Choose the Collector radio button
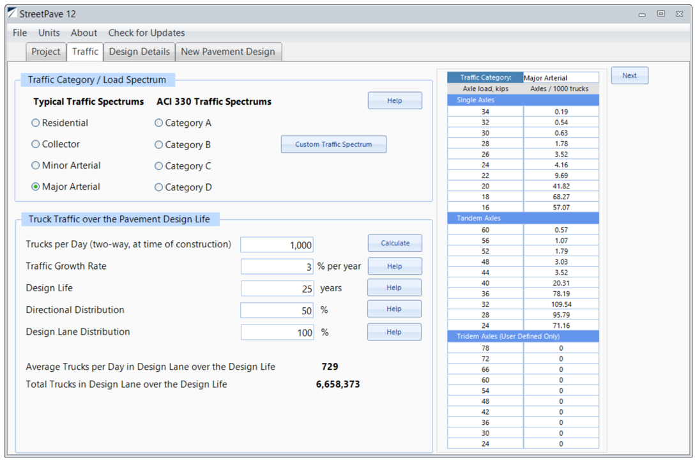695x460 pixels. tap(36, 144)
